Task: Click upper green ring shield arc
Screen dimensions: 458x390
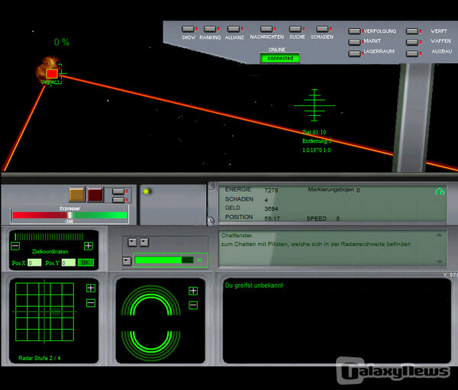Action: [x=150, y=300]
